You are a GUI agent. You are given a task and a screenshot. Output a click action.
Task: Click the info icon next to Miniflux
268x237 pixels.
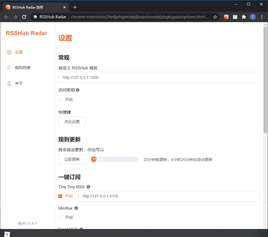76,208
